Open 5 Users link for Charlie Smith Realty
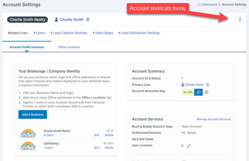 click(x=48, y=135)
